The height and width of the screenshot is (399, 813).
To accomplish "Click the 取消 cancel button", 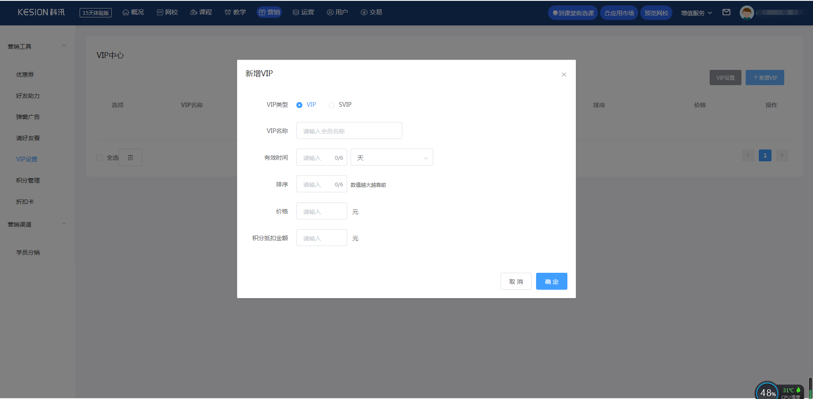I will 516,281.
